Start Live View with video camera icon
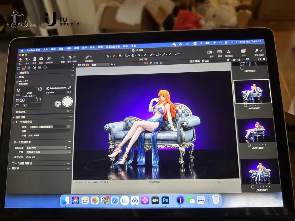 (x=58, y=104)
